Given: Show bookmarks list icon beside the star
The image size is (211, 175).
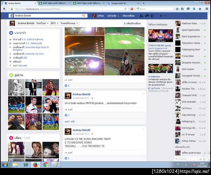Looking at the screenshot, I should click(182, 9).
